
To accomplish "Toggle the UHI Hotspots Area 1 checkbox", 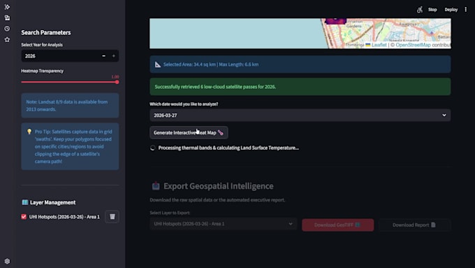I will point(24,217).
